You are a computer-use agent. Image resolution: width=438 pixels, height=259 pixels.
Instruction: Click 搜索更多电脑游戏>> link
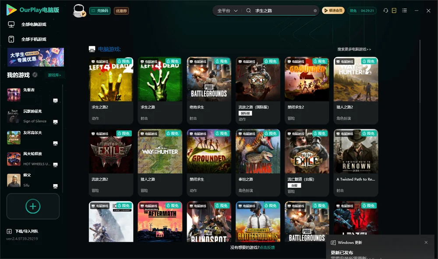(x=354, y=49)
